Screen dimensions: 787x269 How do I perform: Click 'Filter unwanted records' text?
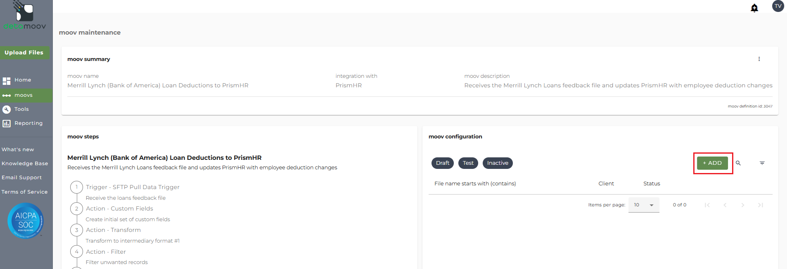click(x=116, y=262)
